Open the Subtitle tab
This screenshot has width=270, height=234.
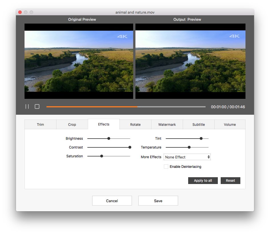click(199, 124)
